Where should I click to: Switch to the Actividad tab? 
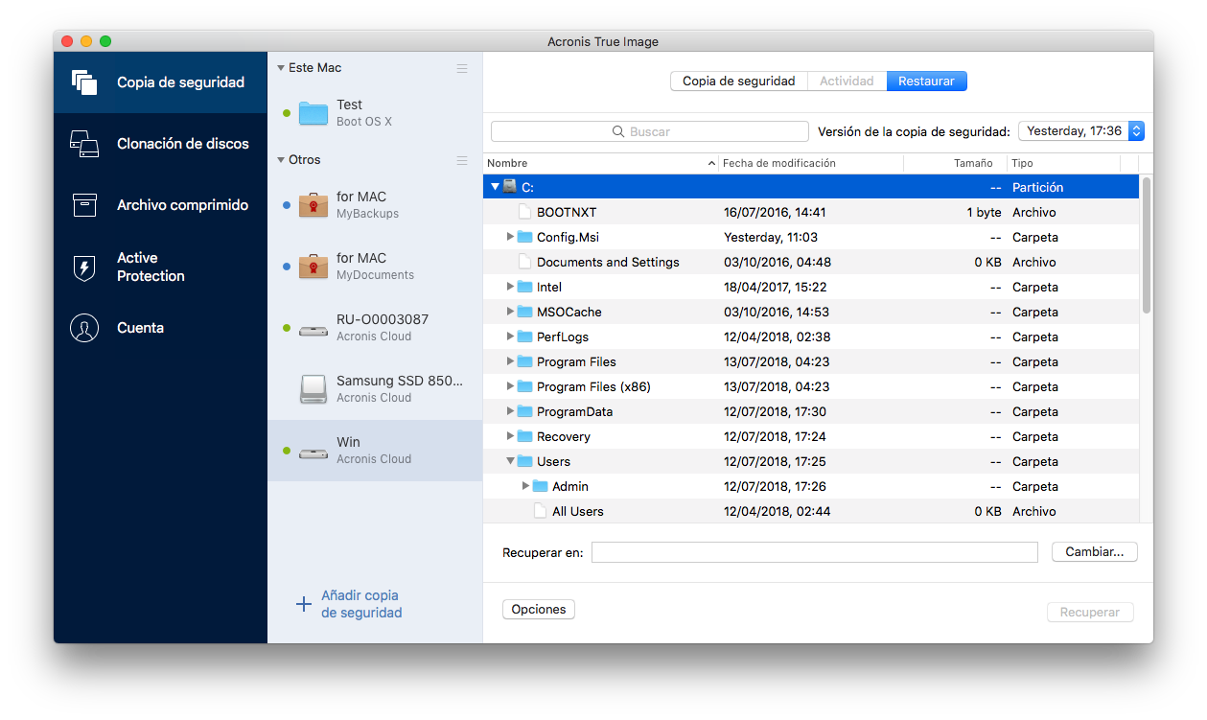coord(847,81)
